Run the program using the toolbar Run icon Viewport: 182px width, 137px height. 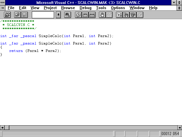tap(119, 15)
